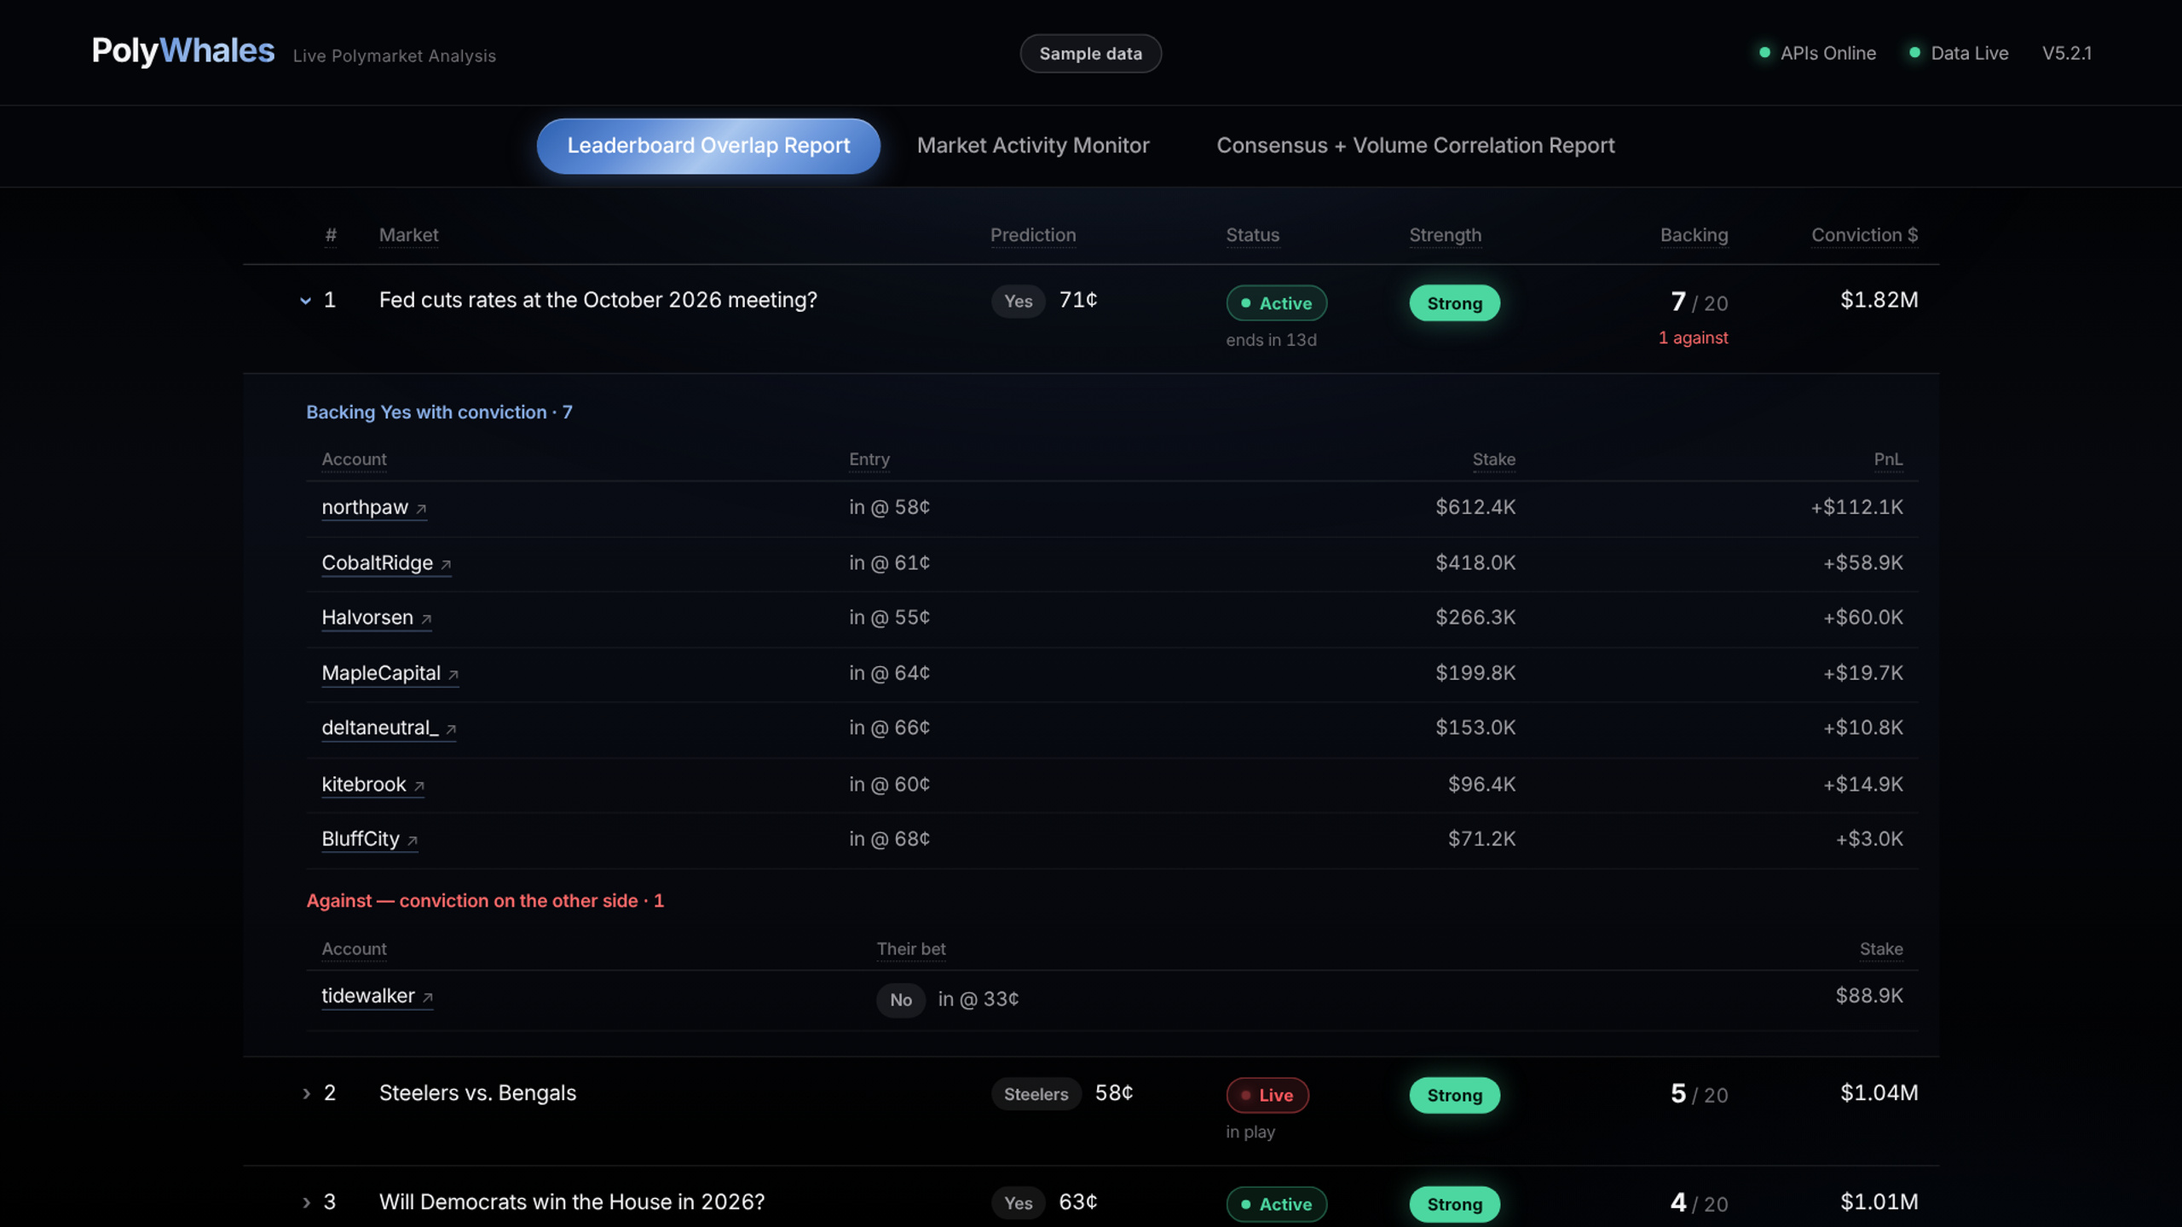The image size is (2182, 1227).
Task: Click the Steelers prediction chip
Action: tap(1036, 1094)
